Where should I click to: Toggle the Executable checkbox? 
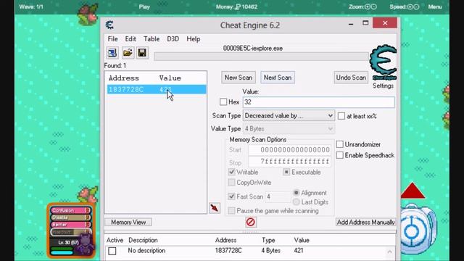click(286, 172)
